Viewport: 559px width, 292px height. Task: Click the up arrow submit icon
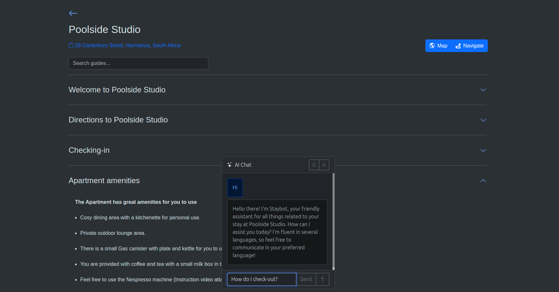tap(323, 279)
